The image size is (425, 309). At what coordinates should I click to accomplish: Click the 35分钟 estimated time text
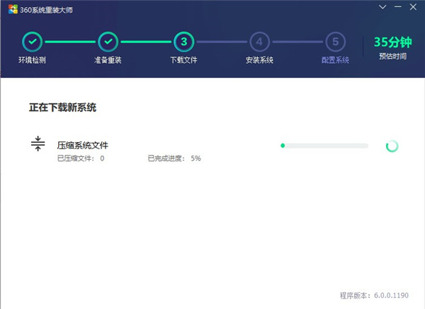pyautogui.click(x=393, y=42)
